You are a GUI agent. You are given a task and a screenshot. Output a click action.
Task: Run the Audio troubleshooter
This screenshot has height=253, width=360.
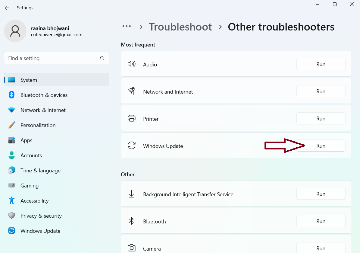[321, 64]
